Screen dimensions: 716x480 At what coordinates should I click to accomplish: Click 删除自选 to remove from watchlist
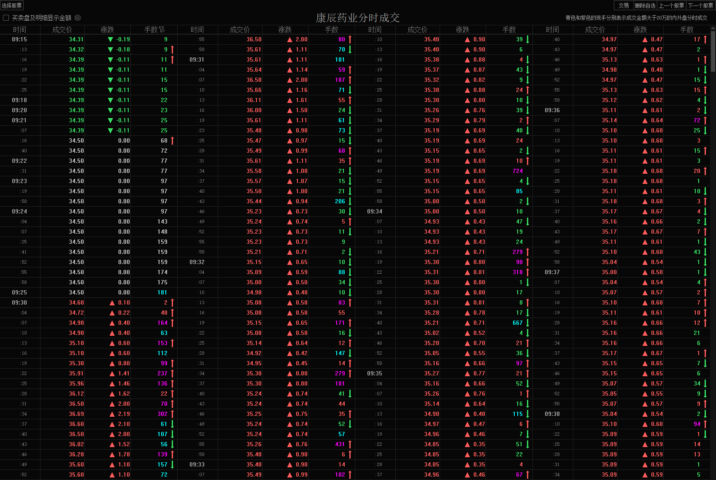(646, 5)
